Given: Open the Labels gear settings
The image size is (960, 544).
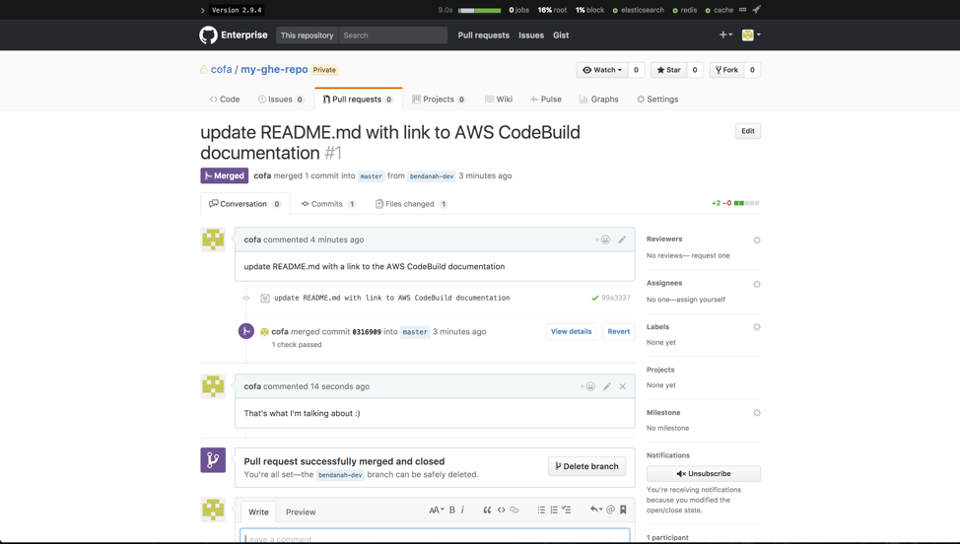Looking at the screenshot, I should [757, 327].
